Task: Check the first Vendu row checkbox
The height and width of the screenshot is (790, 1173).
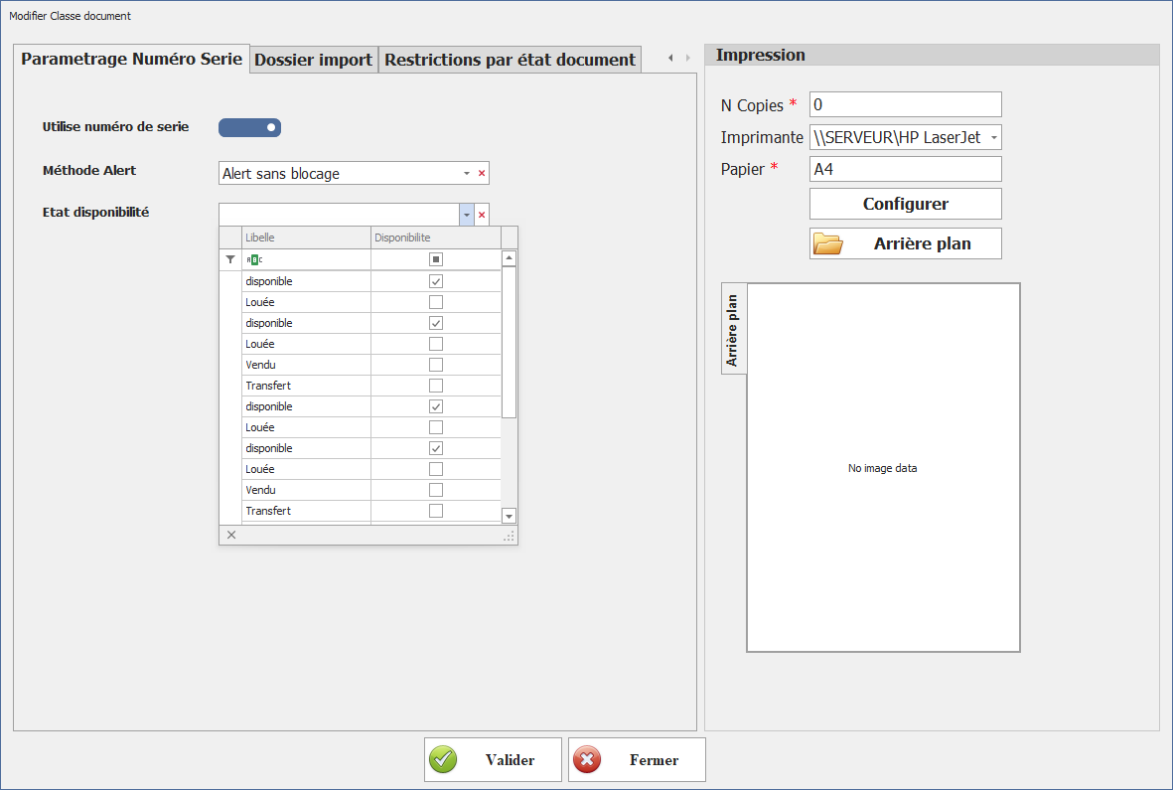Action: (x=435, y=365)
